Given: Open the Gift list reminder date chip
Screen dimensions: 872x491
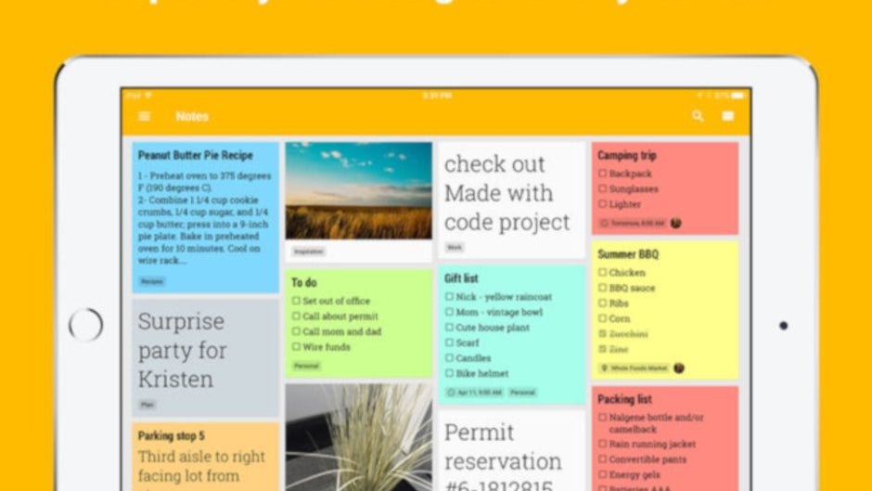Looking at the screenshot, I should [474, 393].
